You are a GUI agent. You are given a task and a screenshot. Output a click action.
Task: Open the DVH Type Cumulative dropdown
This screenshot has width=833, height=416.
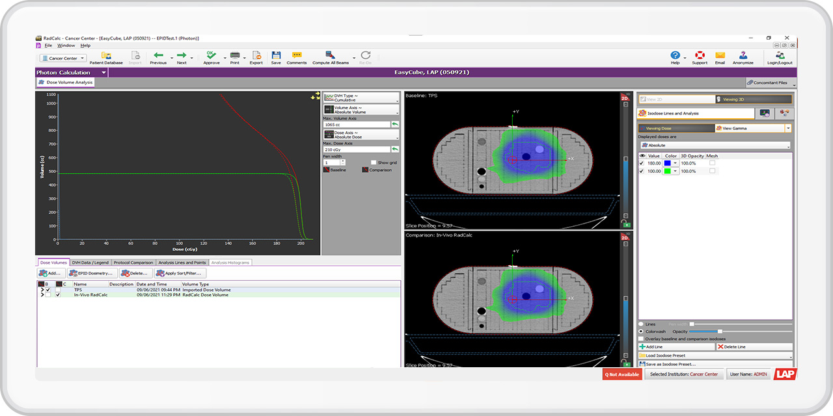(x=361, y=97)
